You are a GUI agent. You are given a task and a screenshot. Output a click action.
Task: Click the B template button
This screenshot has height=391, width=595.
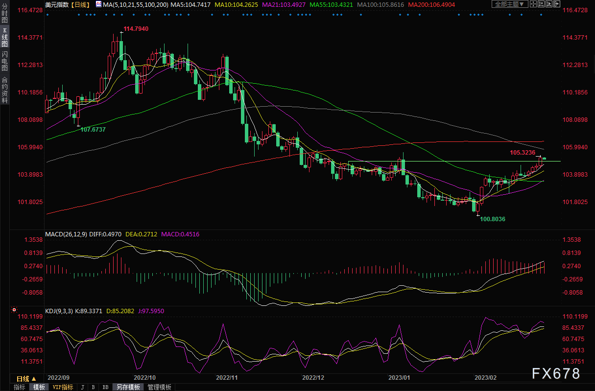(x=93, y=387)
